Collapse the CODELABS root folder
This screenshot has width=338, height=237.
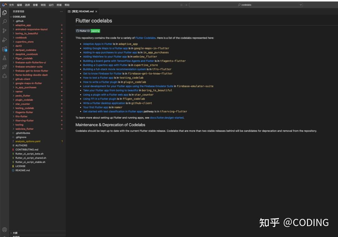tap(11, 17)
